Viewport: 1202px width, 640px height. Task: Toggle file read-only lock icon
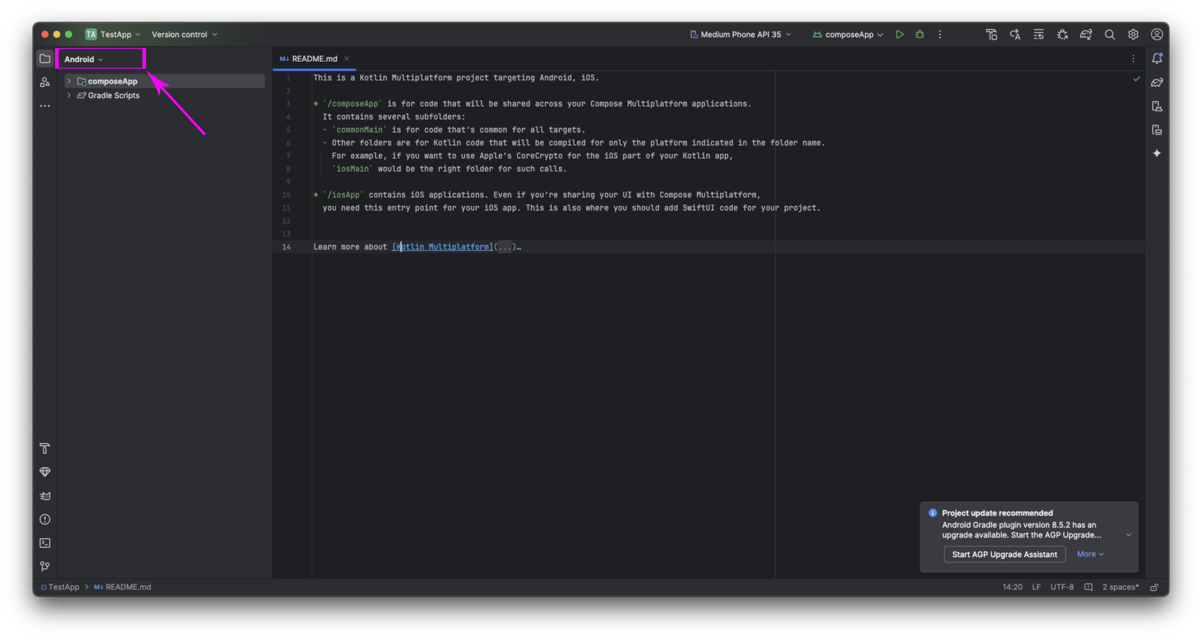point(1154,587)
